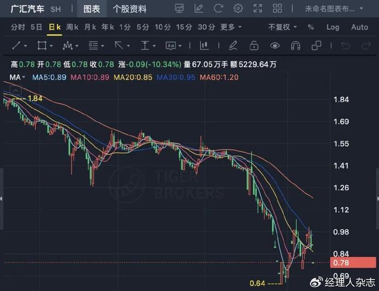Enter fullscreen with the expand icon
This screenshot has width=379, height=291.
point(258,9)
